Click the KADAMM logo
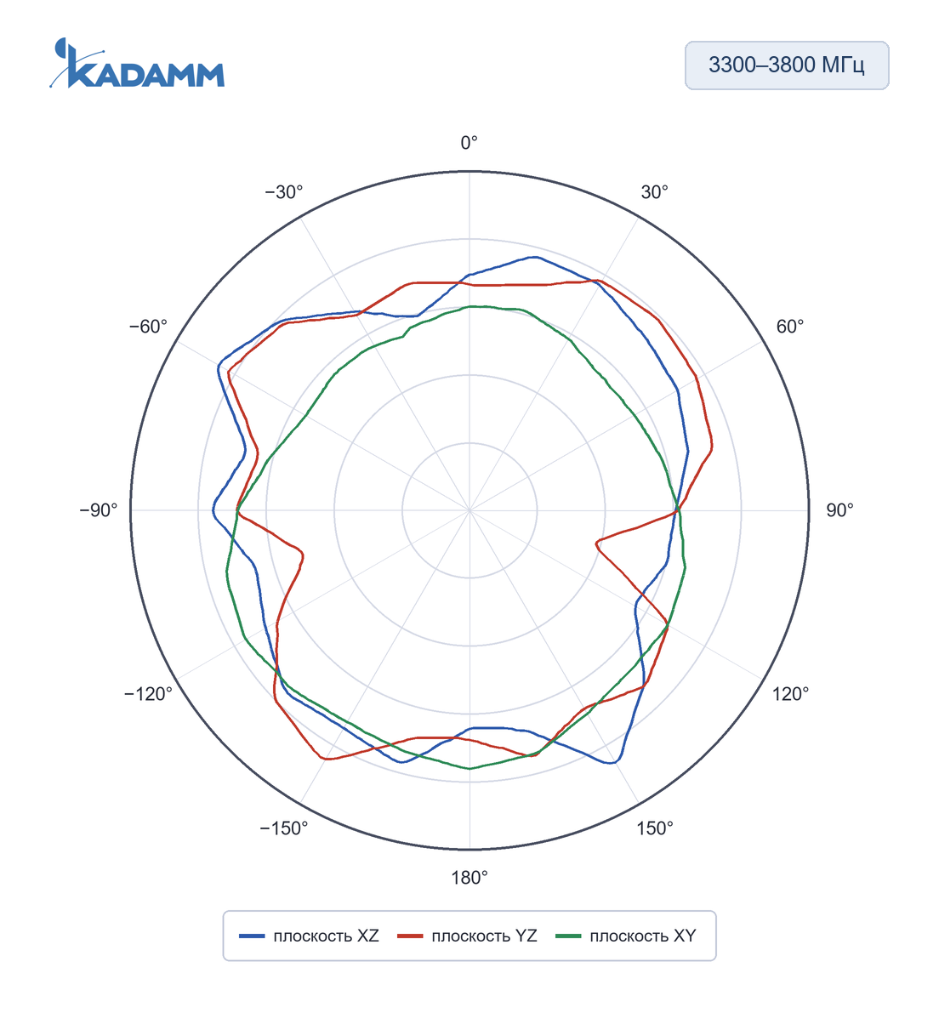Image resolution: width=939 pixels, height=1030 pixels. coord(137,63)
